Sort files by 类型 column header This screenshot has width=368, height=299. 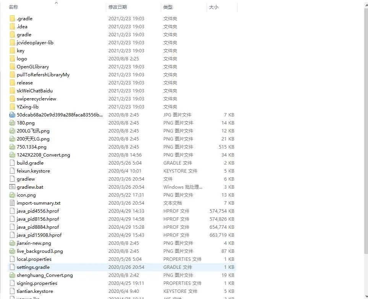click(x=168, y=7)
